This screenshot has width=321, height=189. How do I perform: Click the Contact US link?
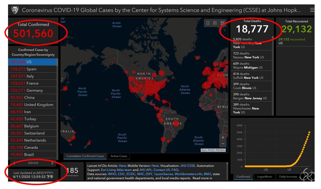[162, 170]
